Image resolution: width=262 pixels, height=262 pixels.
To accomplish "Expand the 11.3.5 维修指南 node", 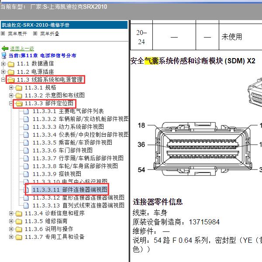I will point(11,221).
